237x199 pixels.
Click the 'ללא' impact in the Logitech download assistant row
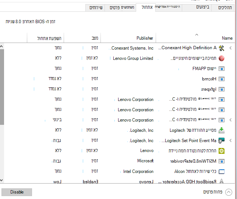pyautogui.click(x=58, y=130)
